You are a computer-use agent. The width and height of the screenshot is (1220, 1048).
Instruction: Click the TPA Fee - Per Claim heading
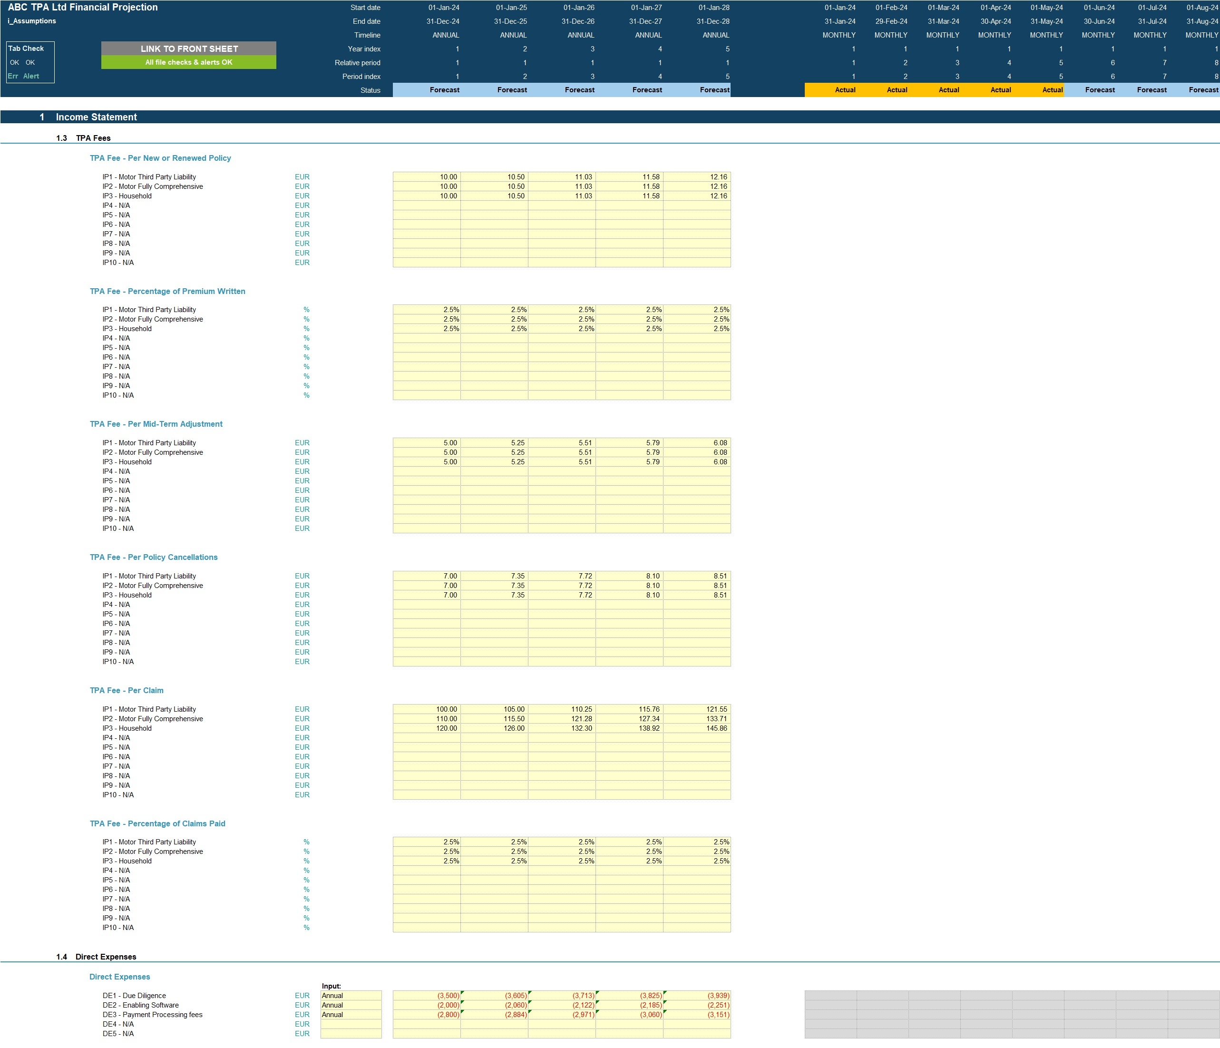click(127, 690)
